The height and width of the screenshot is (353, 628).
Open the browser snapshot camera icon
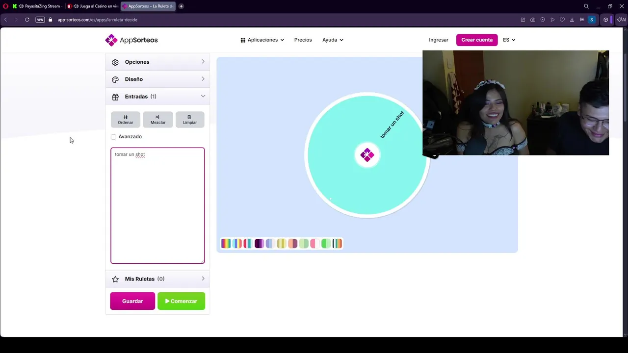point(533,20)
